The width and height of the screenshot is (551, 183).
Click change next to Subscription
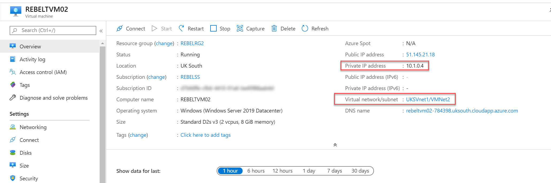pos(156,77)
